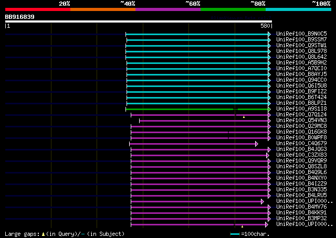Select the UniRef100_B4Q9L6 subject name
This screenshot has width=336, height=238.
[301, 172]
